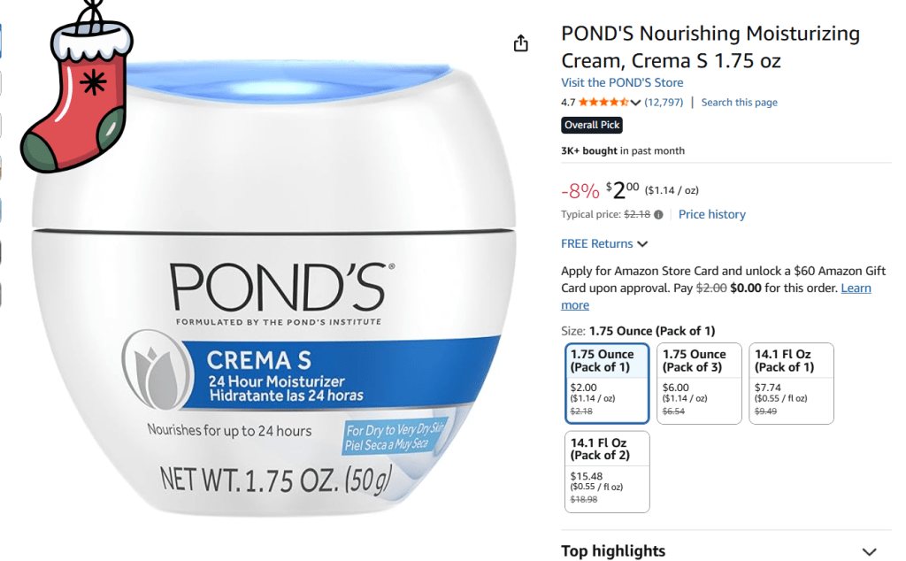Click the product title POND'S Nourishing Moisturizing Cream
The width and height of the screenshot is (906, 561).
[710, 47]
